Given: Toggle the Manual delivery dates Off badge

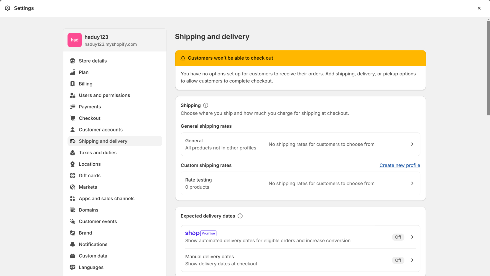Looking at the screenshot, I should pos(398,260).
